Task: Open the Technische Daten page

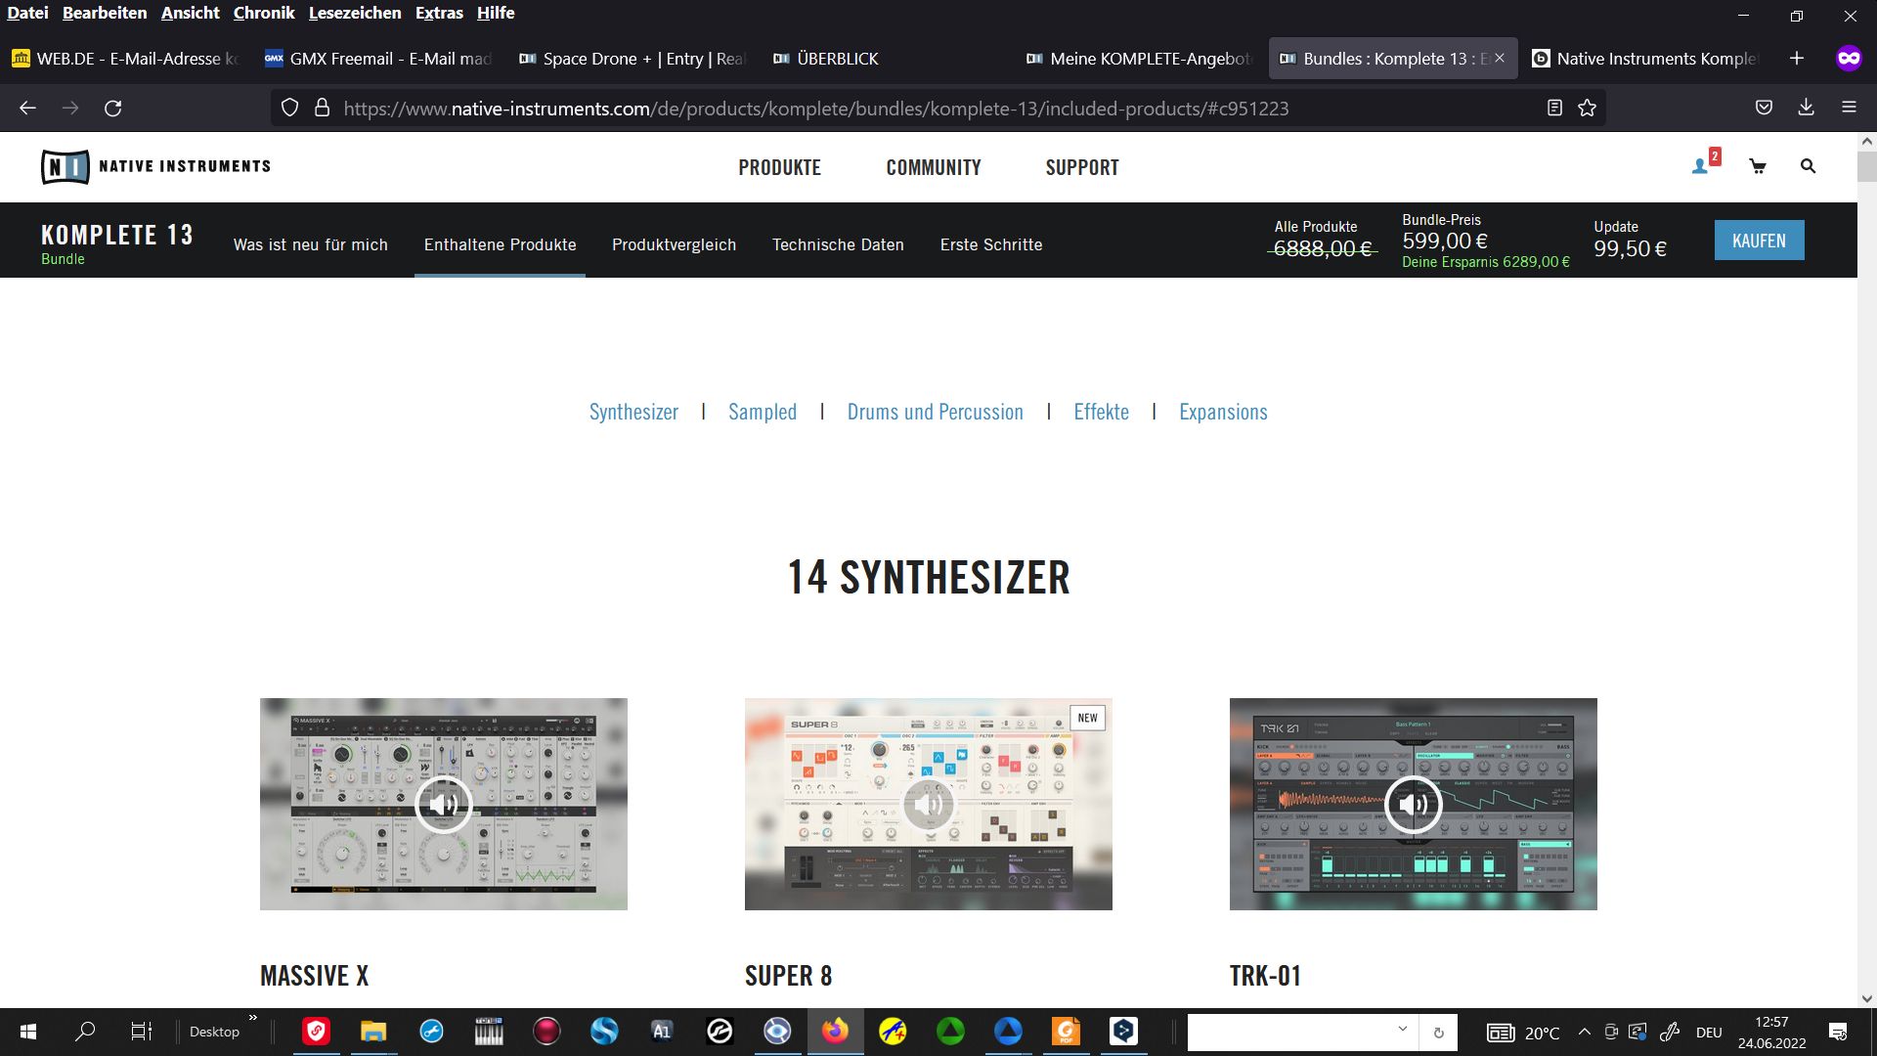Action: pyautogui.click(x=838, y=244)
